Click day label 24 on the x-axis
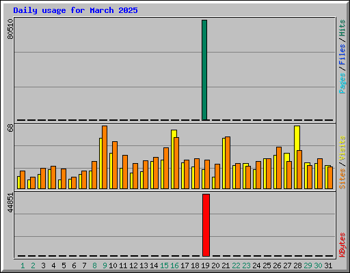The height and width of the screenshot is (273, 350). (256, 265)
